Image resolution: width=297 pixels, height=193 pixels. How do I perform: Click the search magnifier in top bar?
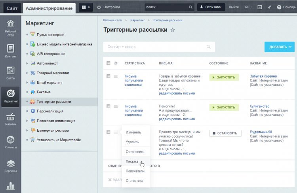[190, 7]
